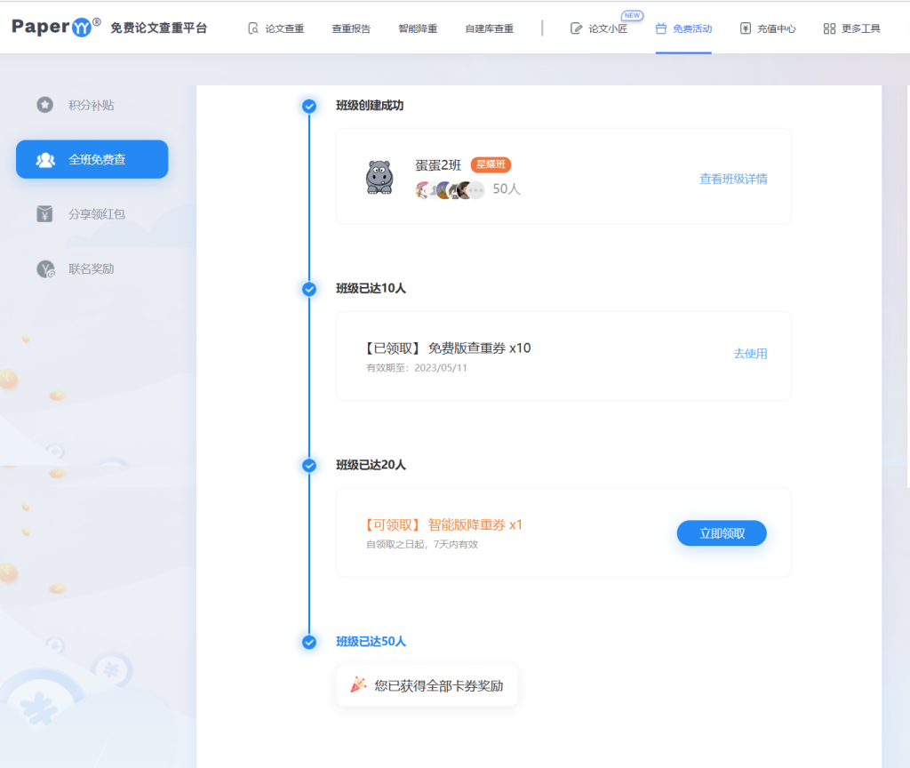Click the 全班免费查 people icon
Screen dimensions: 910x768
pyautogui.click(x=44, y=159)
